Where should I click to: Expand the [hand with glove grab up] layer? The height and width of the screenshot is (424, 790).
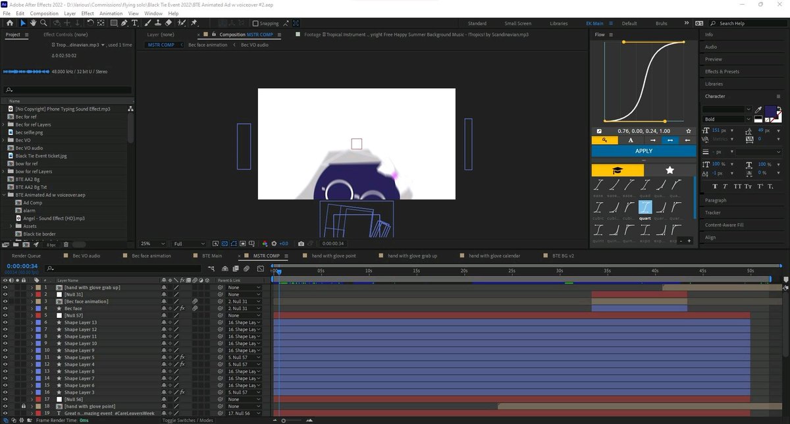pyautogui.click(x=32, y=288)
